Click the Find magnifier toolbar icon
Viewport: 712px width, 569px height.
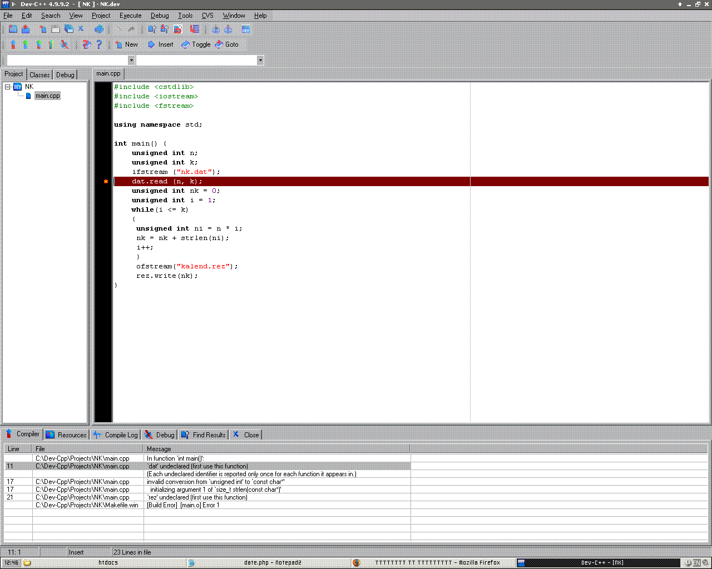tap(152, 29)
